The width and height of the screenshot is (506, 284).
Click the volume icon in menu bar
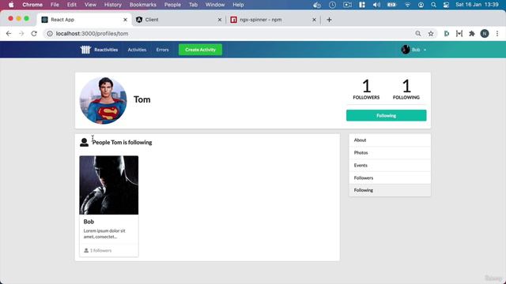click(x=376, y=5)
